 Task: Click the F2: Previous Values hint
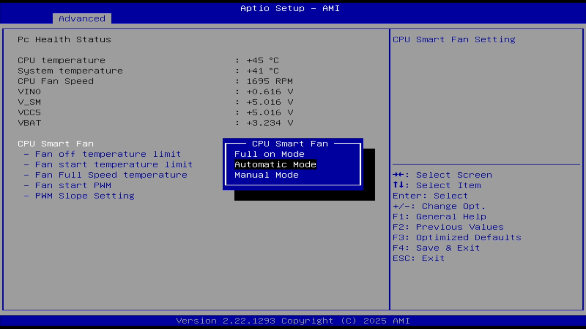[x=448, y=227]
